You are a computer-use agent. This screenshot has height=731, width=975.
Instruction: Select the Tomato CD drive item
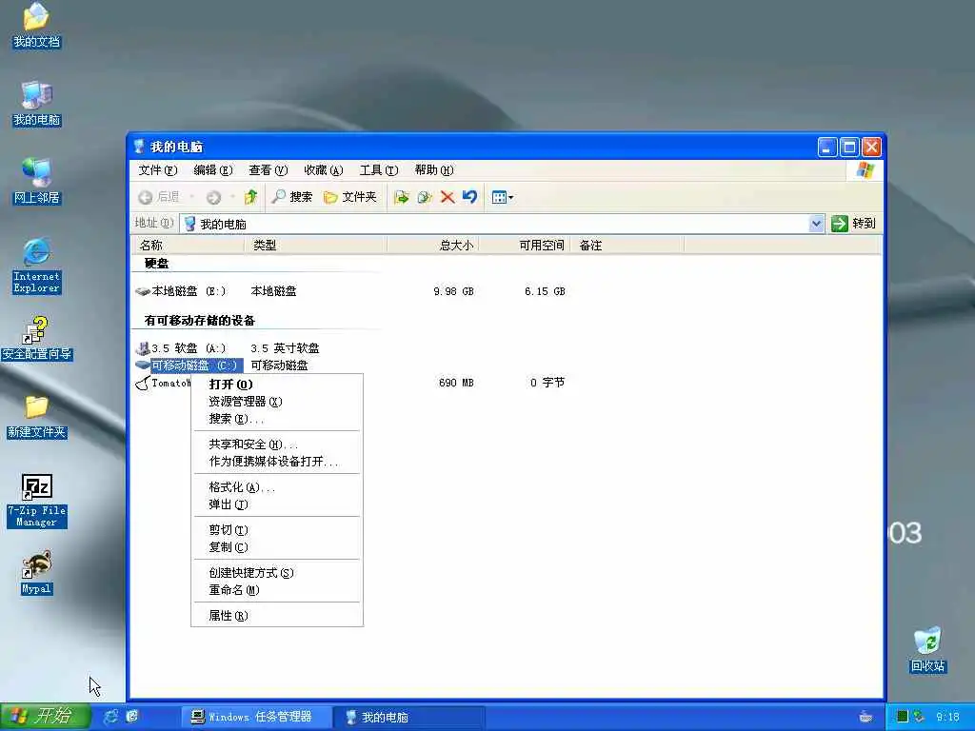pos(163,383)
